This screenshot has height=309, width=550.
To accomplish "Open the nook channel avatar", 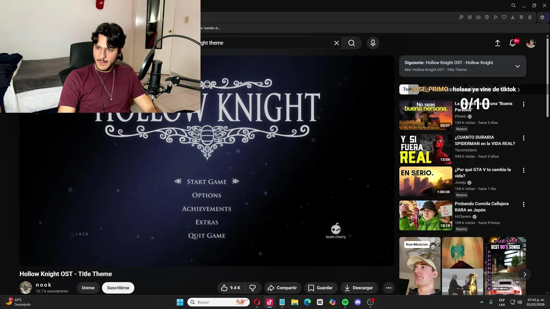I will pos(26,288).
